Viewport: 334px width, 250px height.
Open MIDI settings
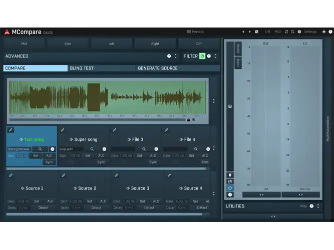(278, 31)
